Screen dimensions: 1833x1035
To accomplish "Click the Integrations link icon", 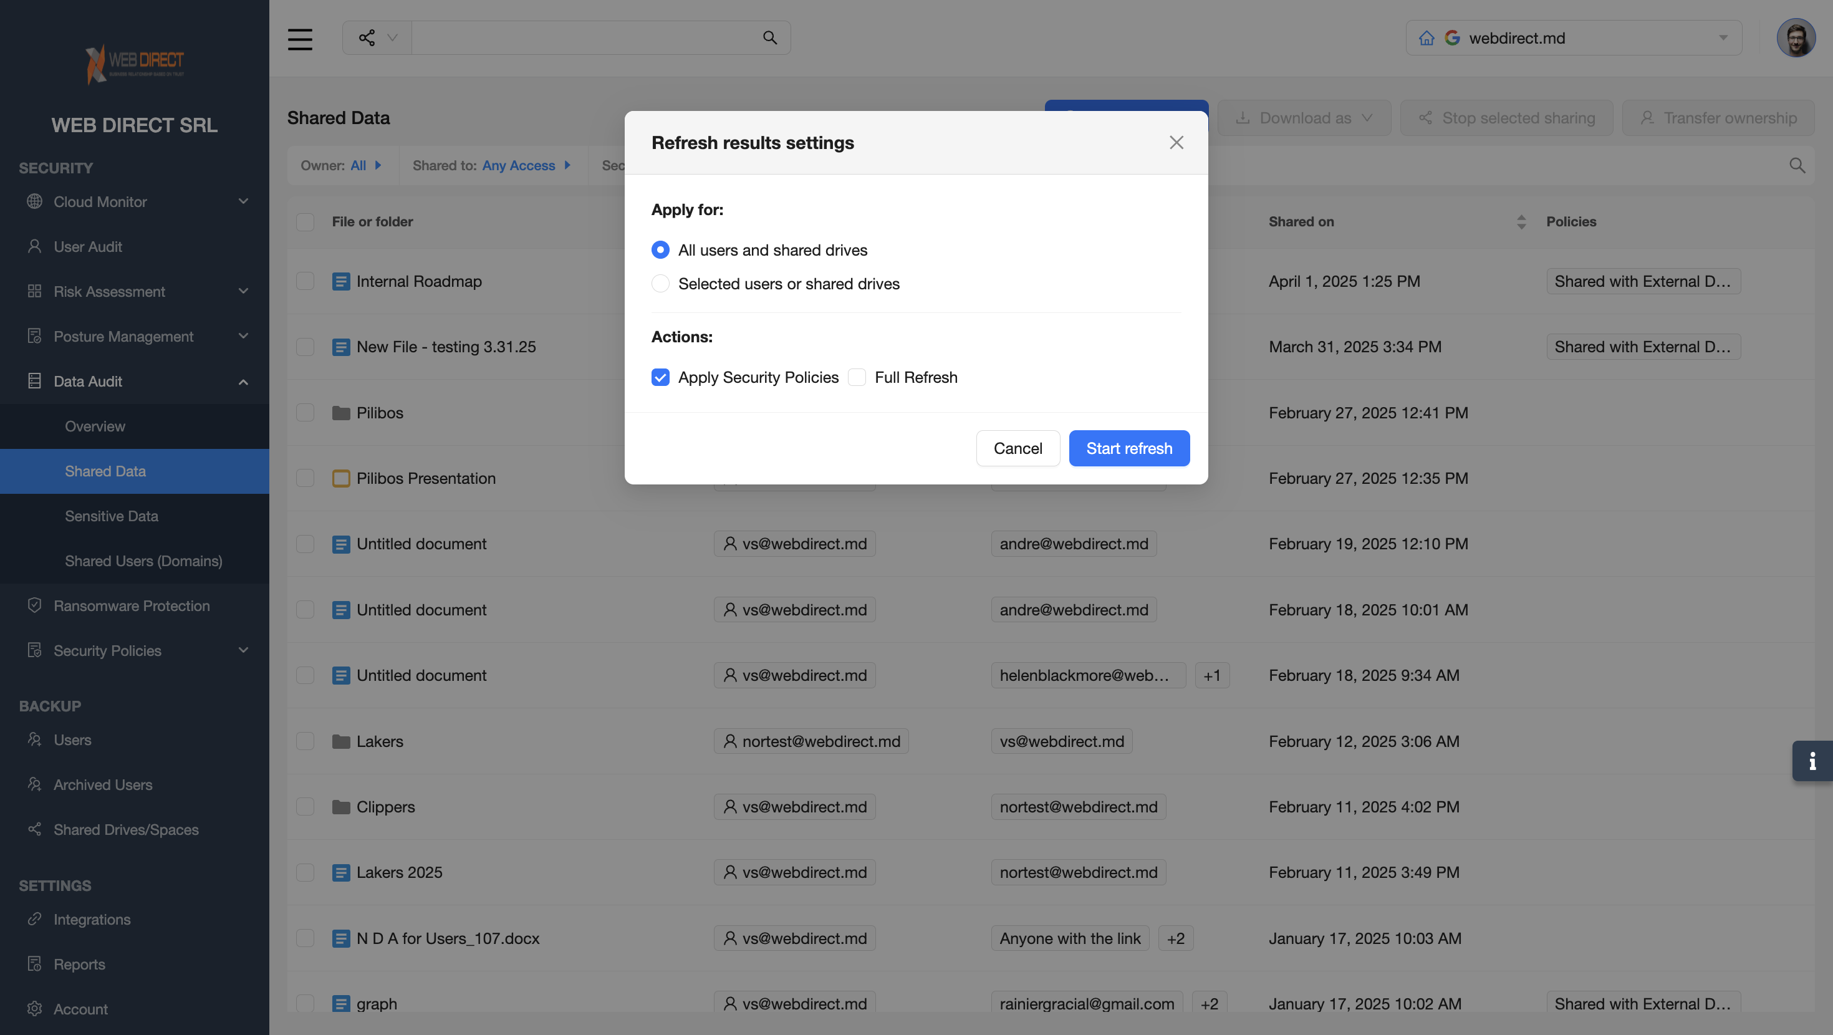I will click(x=34, y=919).
